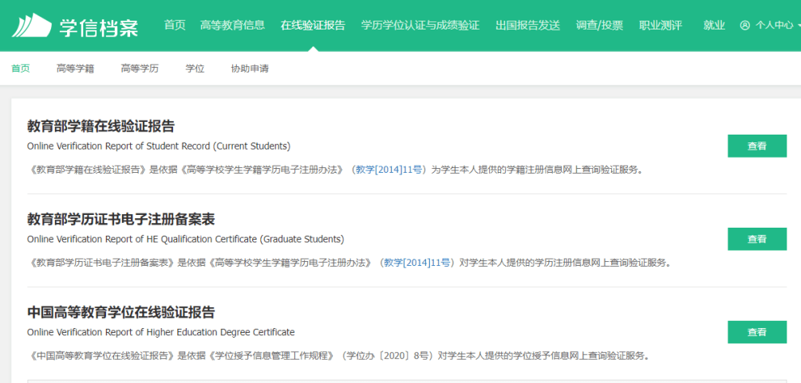This screenshot has width=801, height=383.
Task: Select 职业测评 in the navigation bar
Action: [x=661, y=25]
